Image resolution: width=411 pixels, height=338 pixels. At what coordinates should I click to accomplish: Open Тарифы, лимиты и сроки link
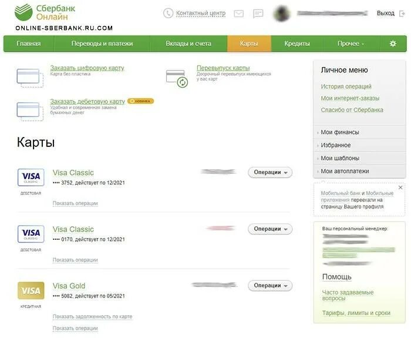pos(356,313)
